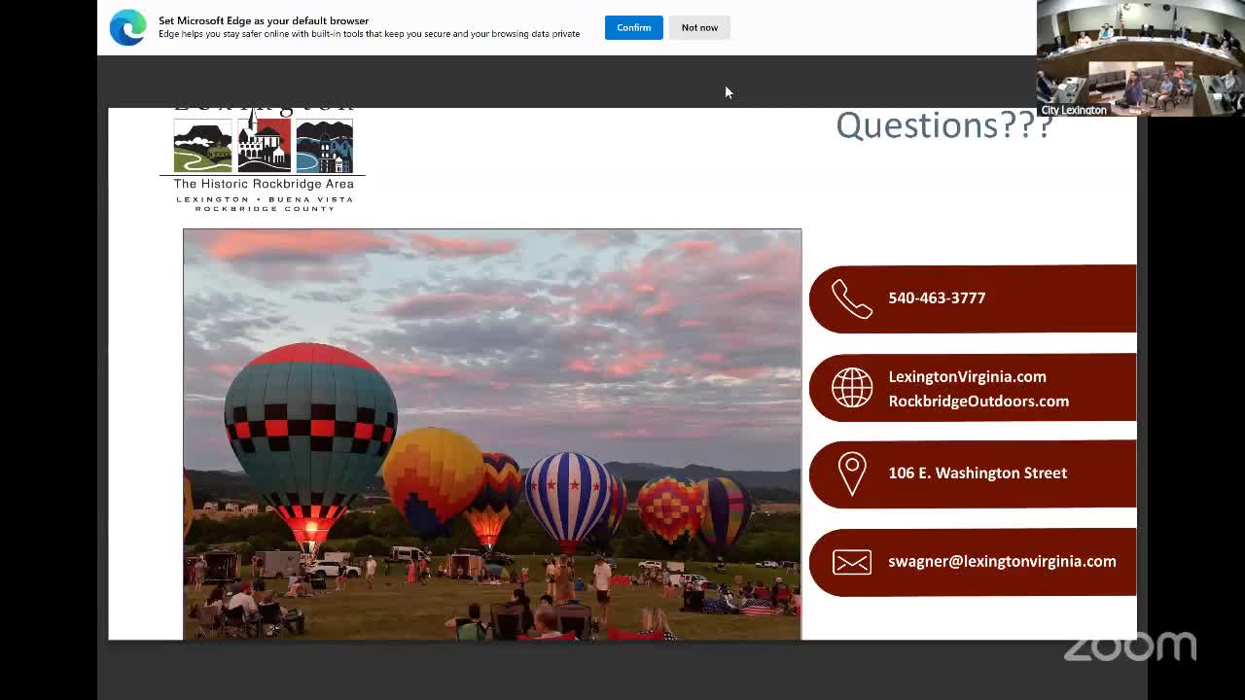Click the Historic Rockbridge Area logo
This screenshot has width=1245, height=700.
click(263, 160)
